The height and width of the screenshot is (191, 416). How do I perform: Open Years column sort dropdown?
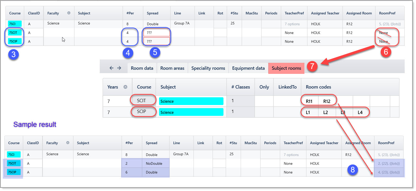click(x=125, y=87)
